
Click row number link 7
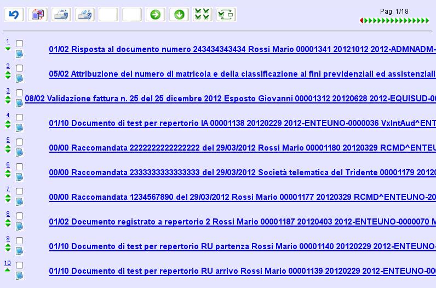pyautogui.click(x=8, y=189)
